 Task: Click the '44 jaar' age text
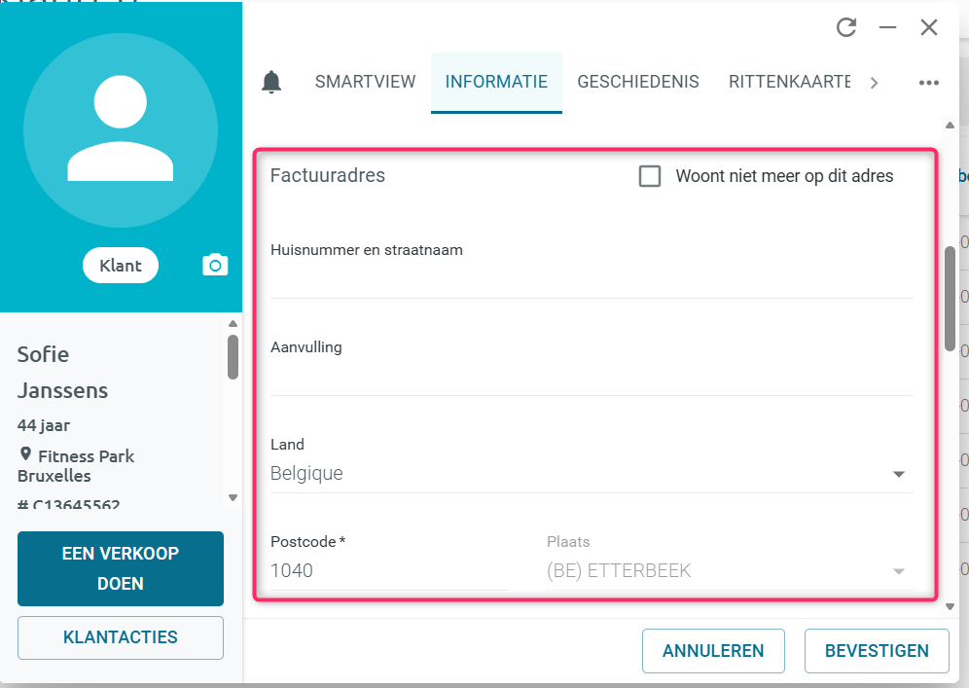[x=43, y=425]
